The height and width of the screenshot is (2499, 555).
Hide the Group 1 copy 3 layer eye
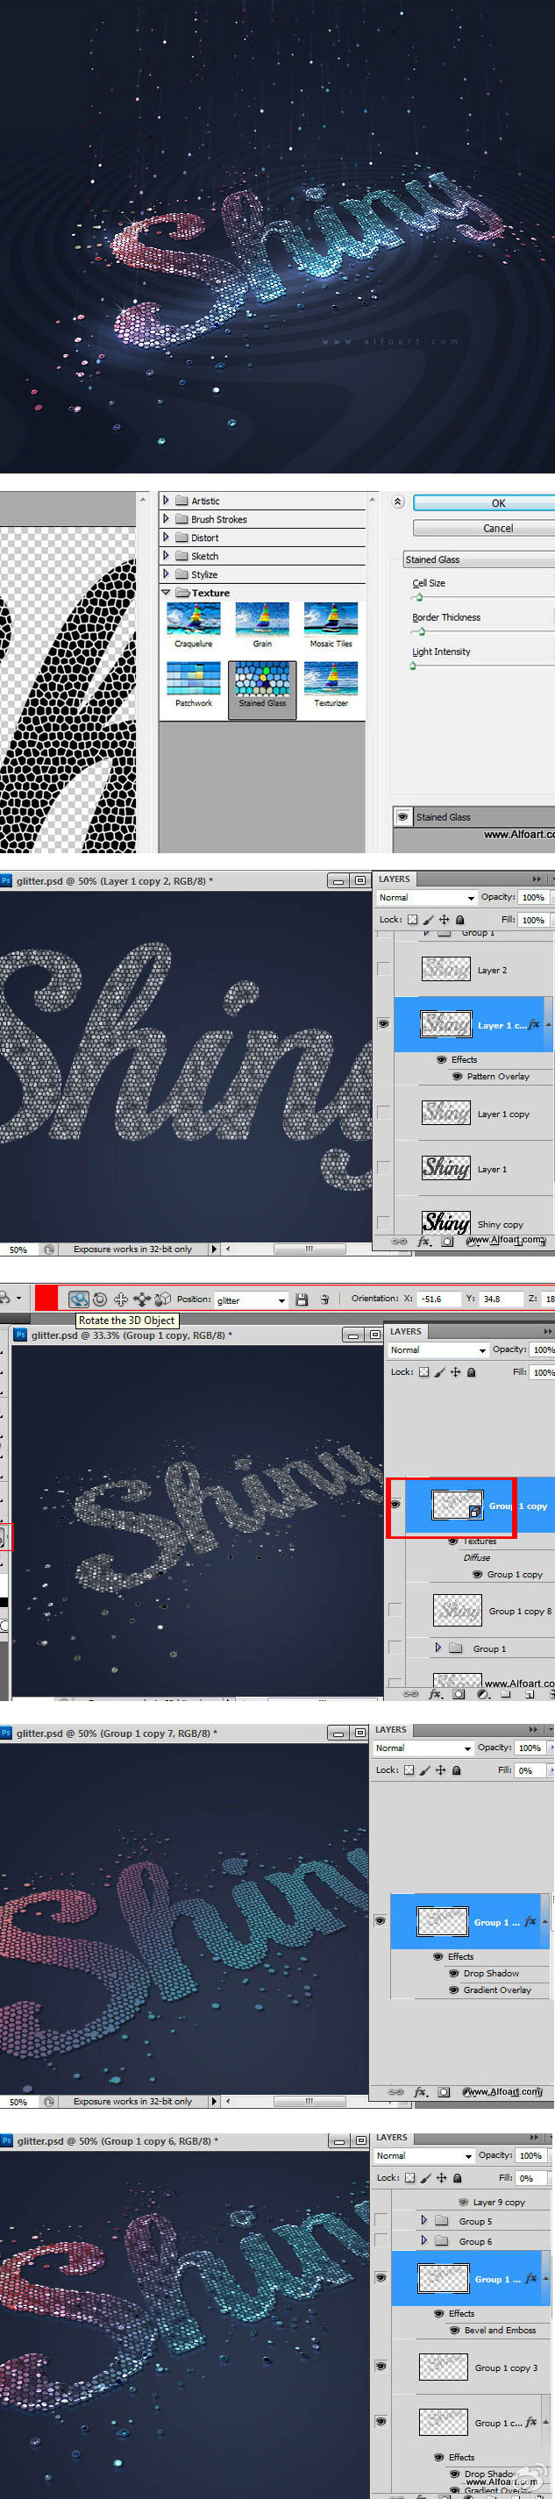tap(381, 2366)
